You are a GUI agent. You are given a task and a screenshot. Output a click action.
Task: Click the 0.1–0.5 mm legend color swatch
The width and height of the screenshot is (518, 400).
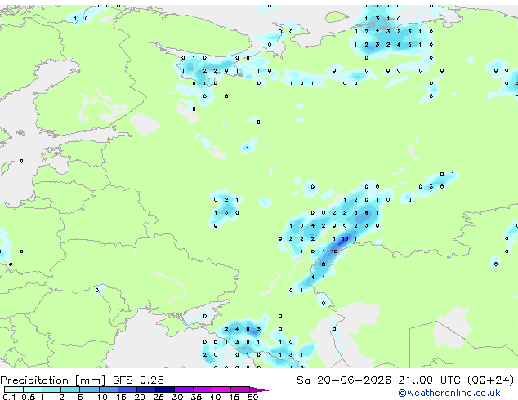pyautogui.click(x=14, y=389)
